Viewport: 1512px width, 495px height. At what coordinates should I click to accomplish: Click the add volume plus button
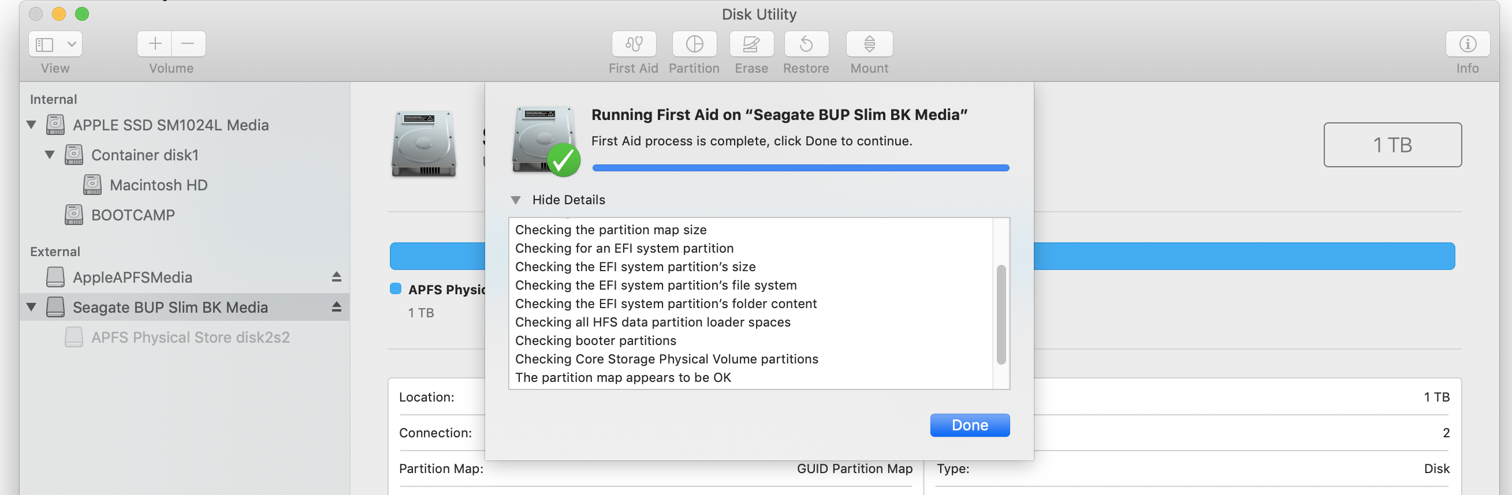155,44
